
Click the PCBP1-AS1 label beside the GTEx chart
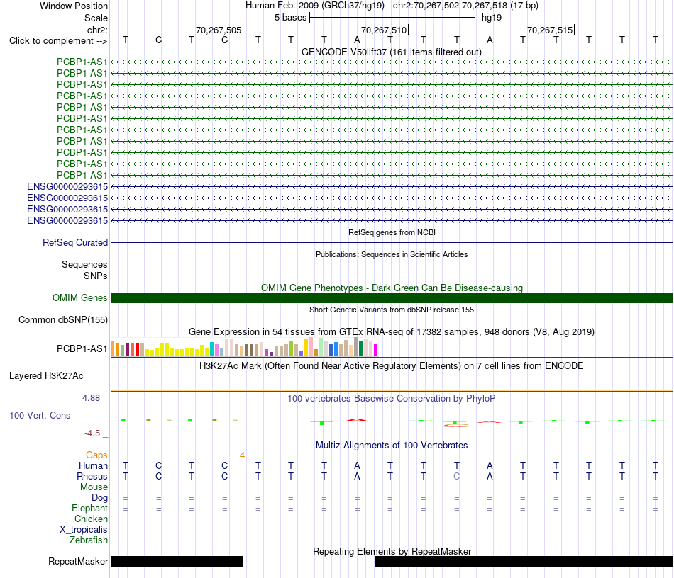82,349
